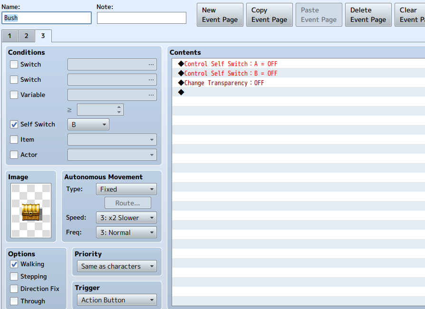Open Priority dropdown Same as characters
The image size is (425, 309).
[117, 266]
